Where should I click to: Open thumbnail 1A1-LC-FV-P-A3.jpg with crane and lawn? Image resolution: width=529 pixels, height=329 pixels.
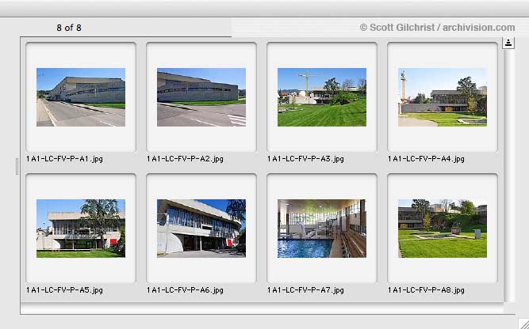pyautogui.click(x=322, y=97)
